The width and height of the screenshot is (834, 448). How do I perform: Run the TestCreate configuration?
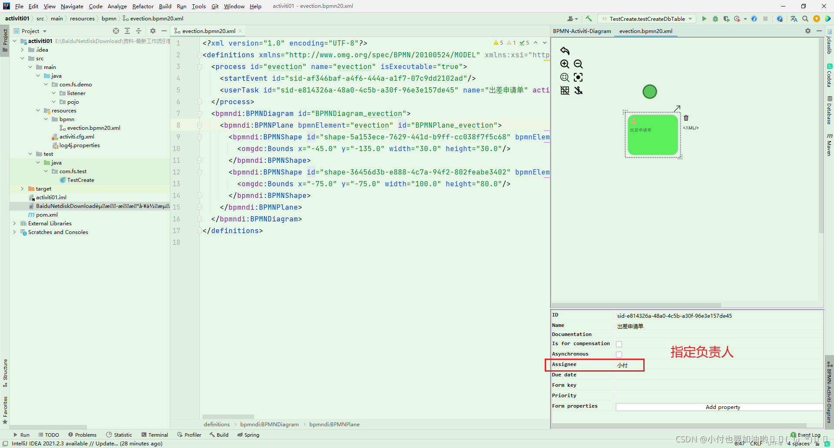pos(704,19)
